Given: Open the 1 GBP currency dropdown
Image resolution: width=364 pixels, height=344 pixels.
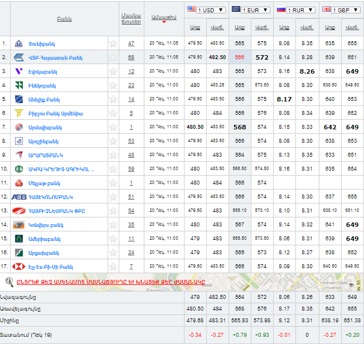Looking at the screenshot, I should click(x=346, y=10).
